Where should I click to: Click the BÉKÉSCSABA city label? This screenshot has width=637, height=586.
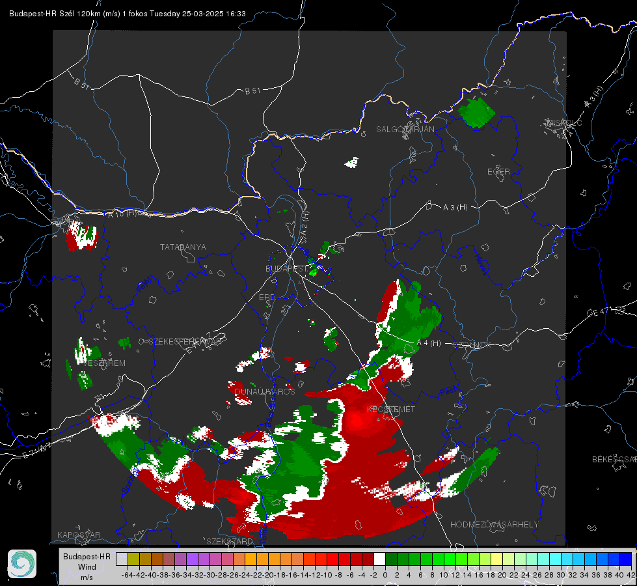[614, 460]
